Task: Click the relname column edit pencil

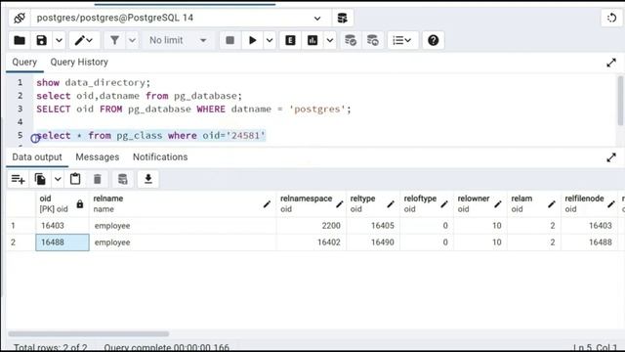Action: coord(267,204)
